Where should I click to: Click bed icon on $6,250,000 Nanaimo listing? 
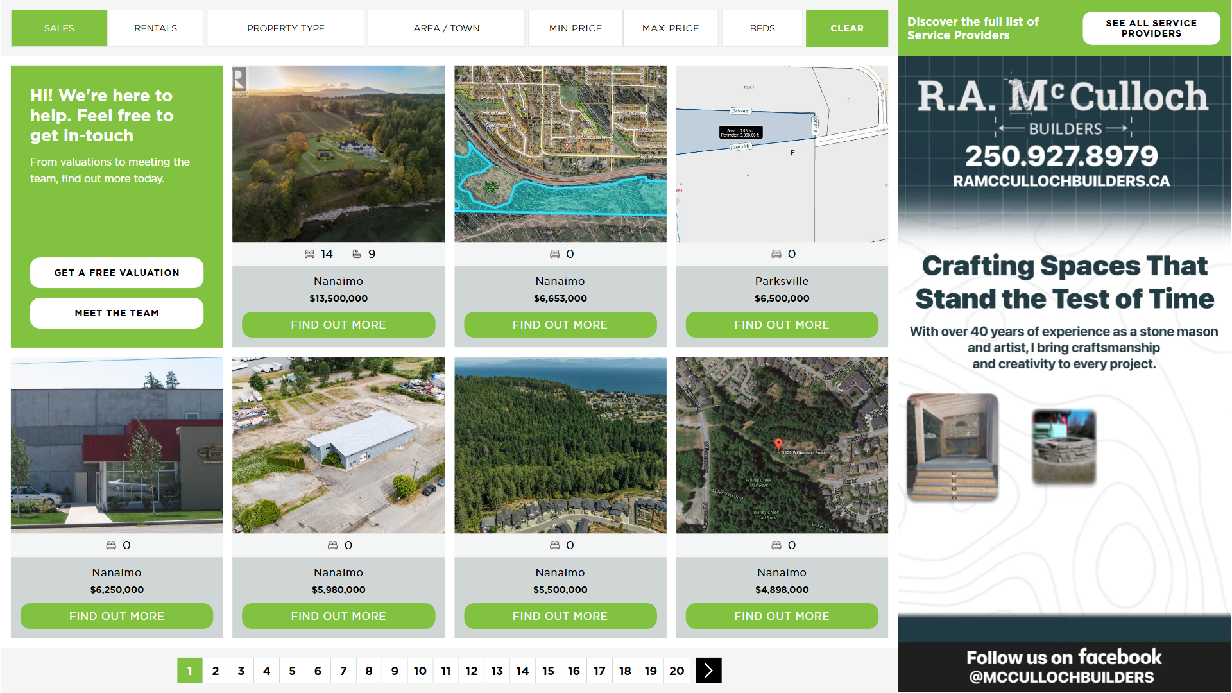click(111, 545)
